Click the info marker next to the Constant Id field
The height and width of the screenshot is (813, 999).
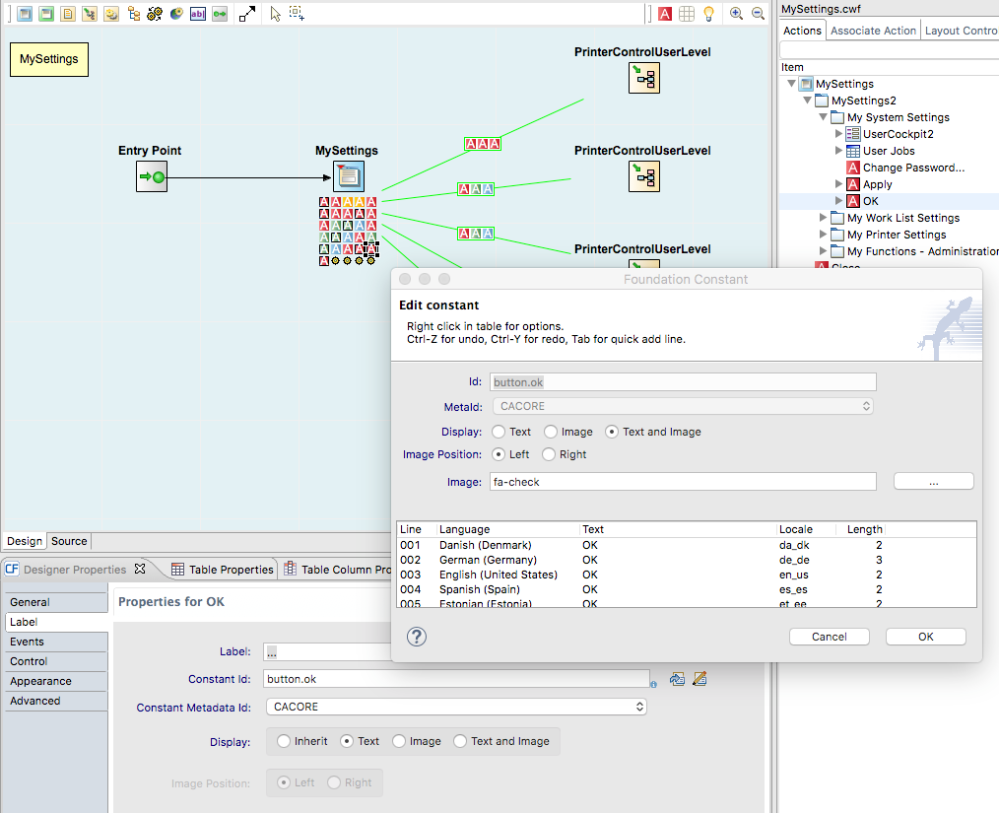pyautogui.click(x=653, y=684)
